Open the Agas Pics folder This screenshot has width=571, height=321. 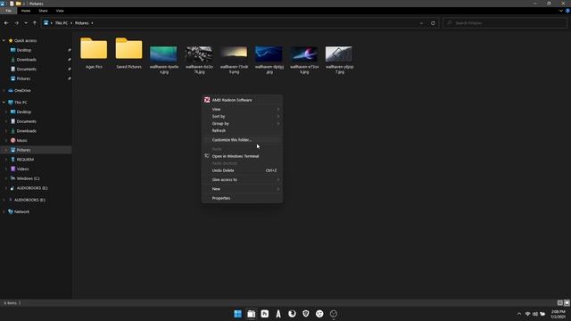pos(94,53)
